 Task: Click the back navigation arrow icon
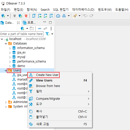tap(85, 16)
